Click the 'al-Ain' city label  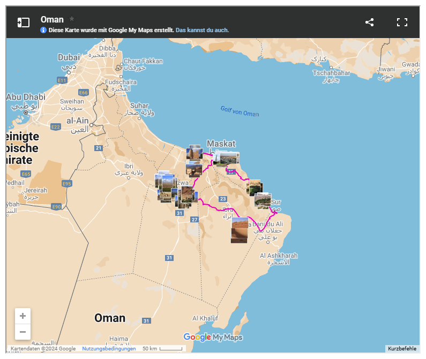click(77, 121)
